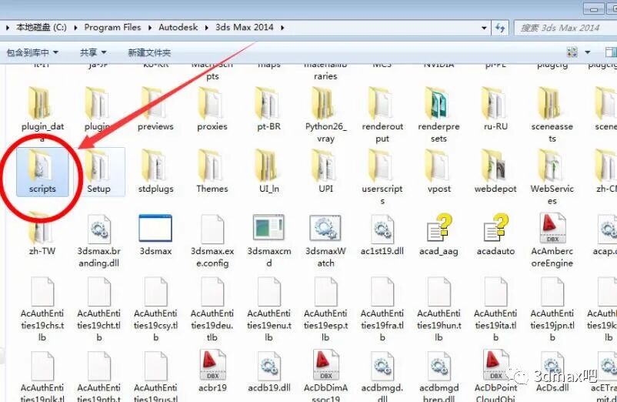Select the previews folder

(x=155, y=110)
